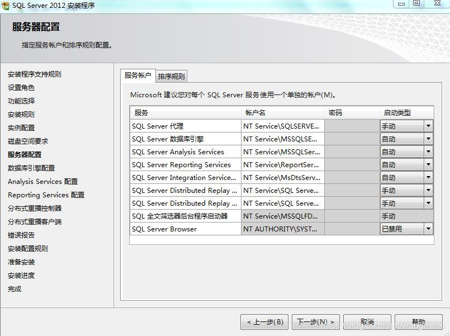The width and height of the screenshot is (450, 336).
Task: Select the SQL Server Browser row label
Action: 164,229
